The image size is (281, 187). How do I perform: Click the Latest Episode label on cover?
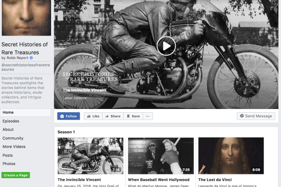[x=74, y=98]
